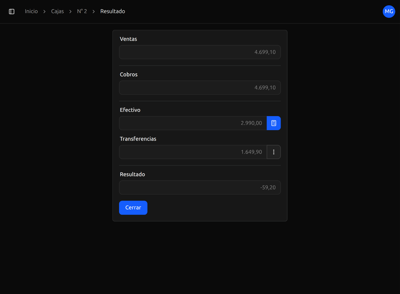
Task: Open the Efectivo calculator button
Action: (273, 123)
